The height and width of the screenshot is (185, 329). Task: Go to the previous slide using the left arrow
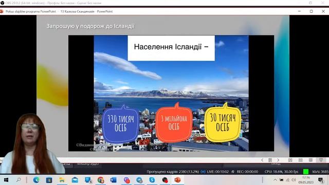[262, 160]
